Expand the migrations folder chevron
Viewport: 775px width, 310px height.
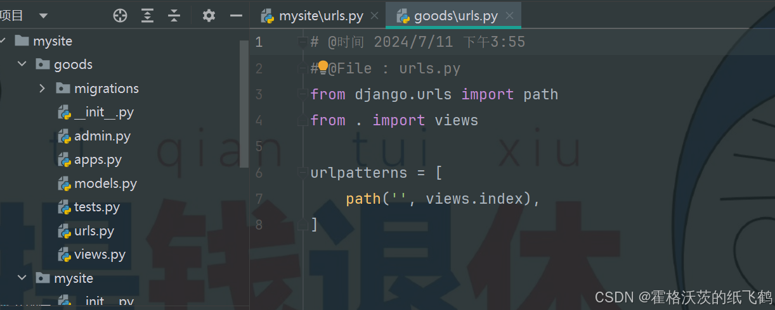pyautogui.click(x=42, y=88)
